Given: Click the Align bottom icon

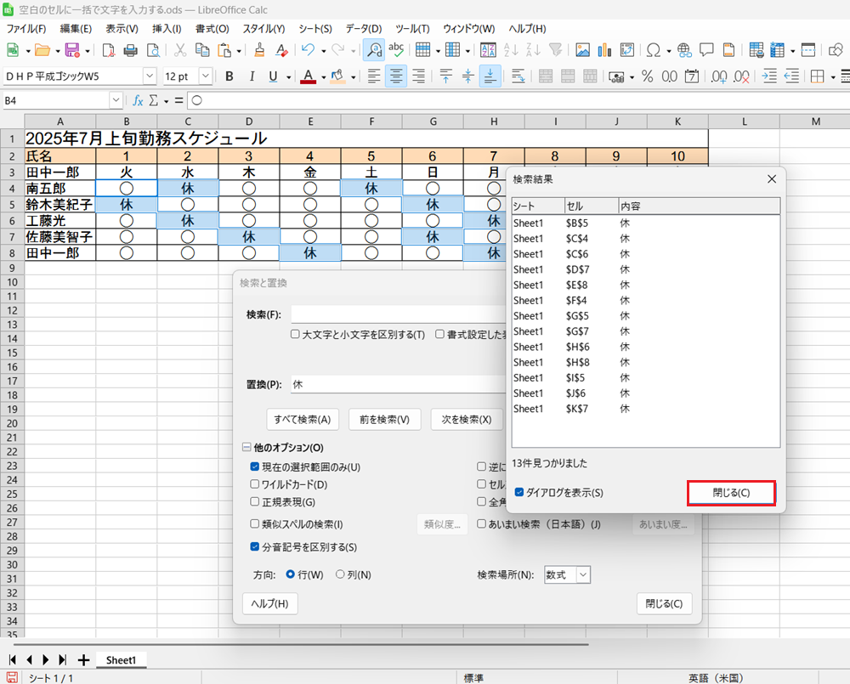Looking at the screenshot, I should click(x=490, y=76).
